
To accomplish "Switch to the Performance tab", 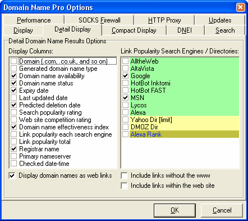I will pyautogui.click(x=34, y=20).
